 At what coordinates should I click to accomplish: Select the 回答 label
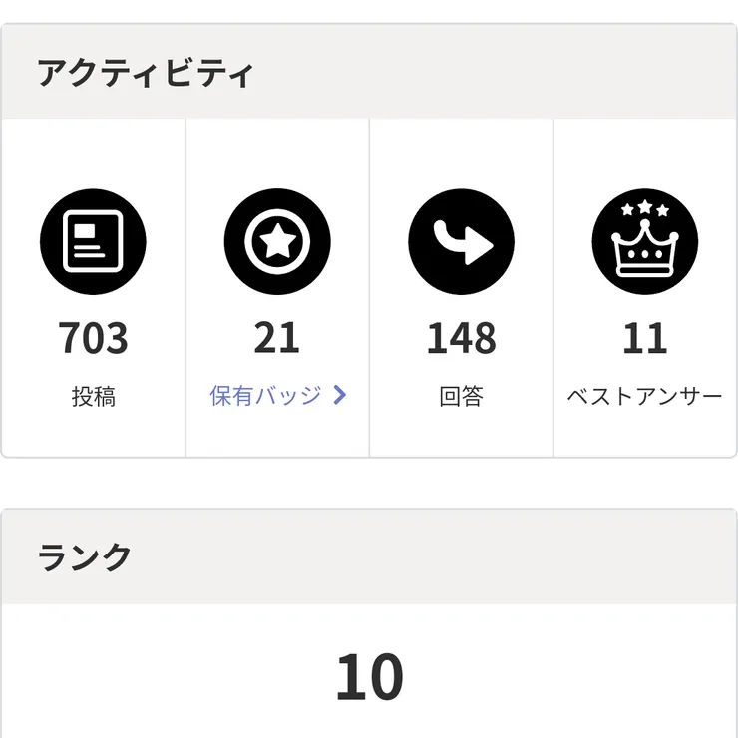[461, 397]
